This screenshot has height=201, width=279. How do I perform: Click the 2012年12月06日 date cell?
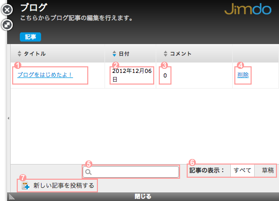[132, 75]
